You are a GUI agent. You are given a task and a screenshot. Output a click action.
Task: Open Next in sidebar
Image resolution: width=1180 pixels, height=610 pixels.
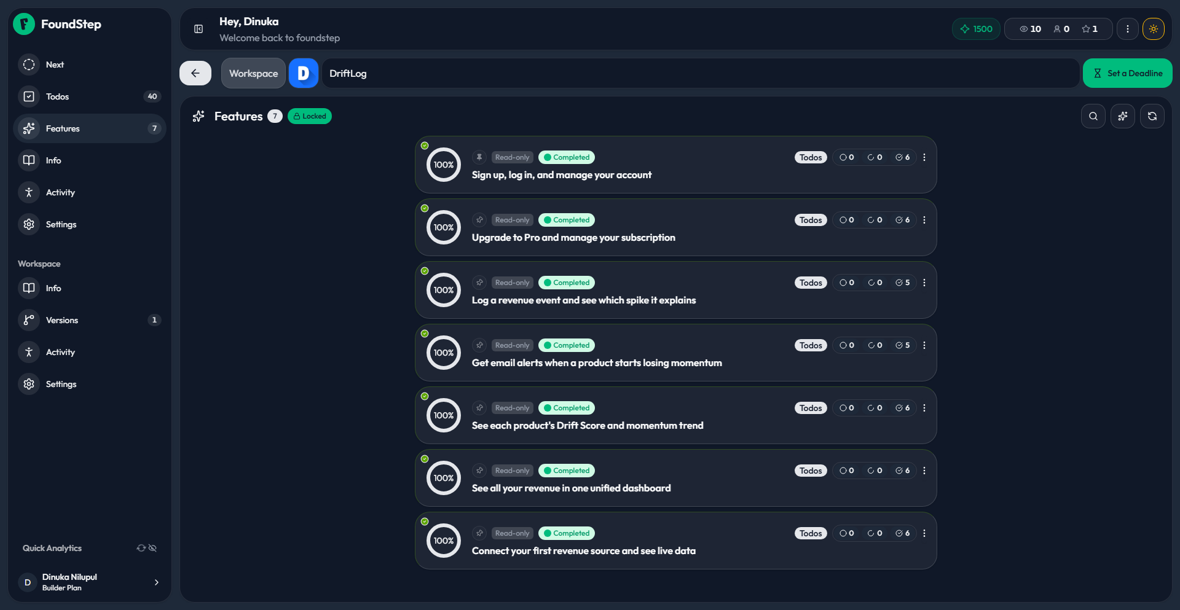click(x=90, y=65)
